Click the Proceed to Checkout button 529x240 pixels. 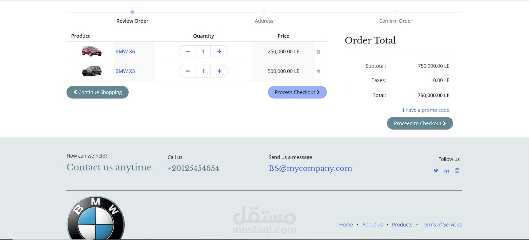[420, 123]
